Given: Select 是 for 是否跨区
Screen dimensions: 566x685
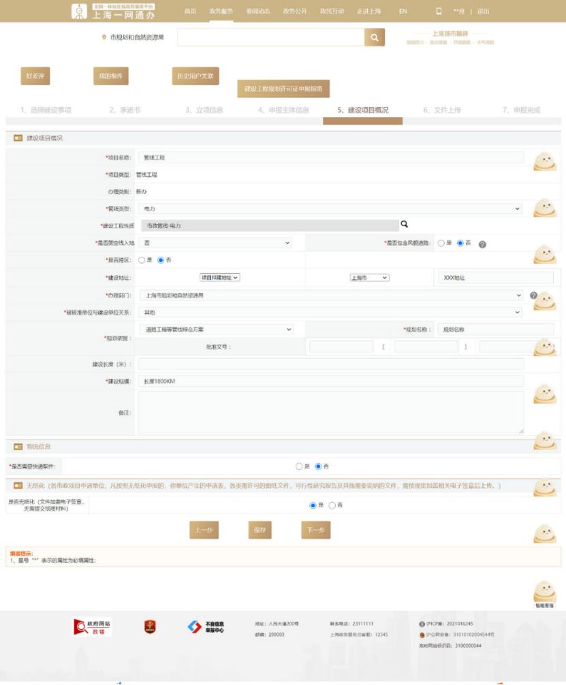Looking at the screenshot, I should [x=142, y=260].
